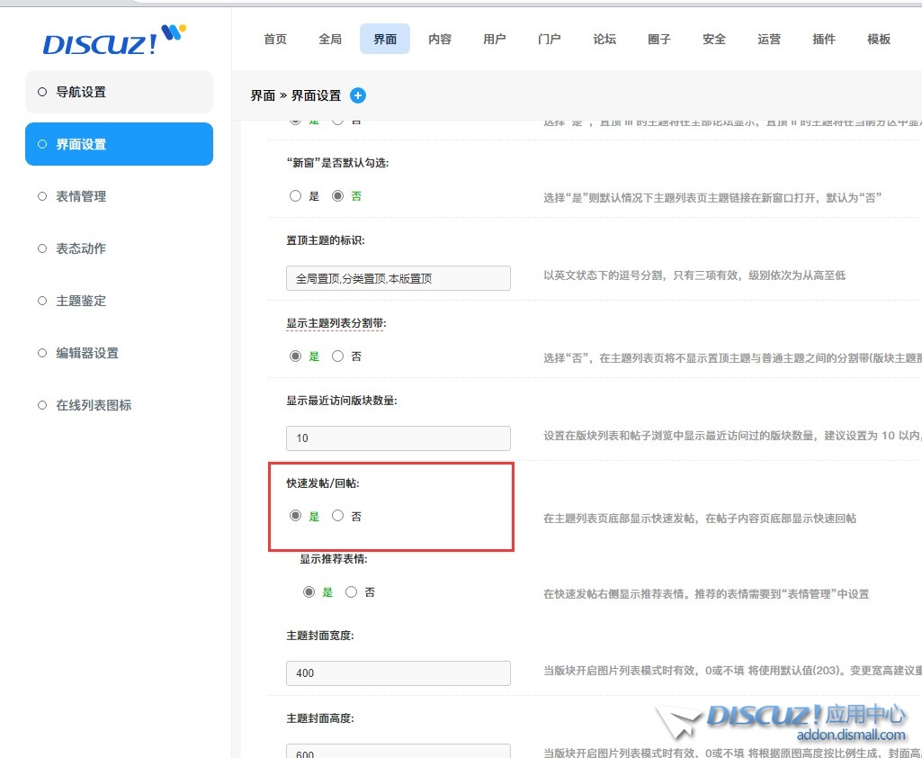Select 否 for 显示主题列表分割带

click(x=338, y=356)
